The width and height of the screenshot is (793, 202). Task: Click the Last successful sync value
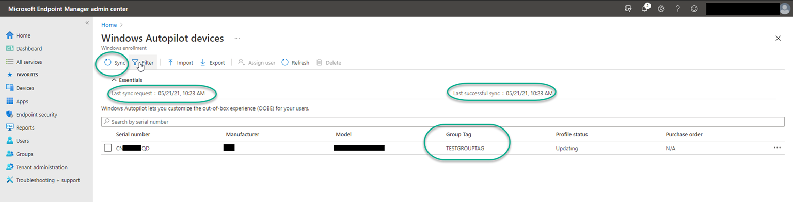(530, 93)
